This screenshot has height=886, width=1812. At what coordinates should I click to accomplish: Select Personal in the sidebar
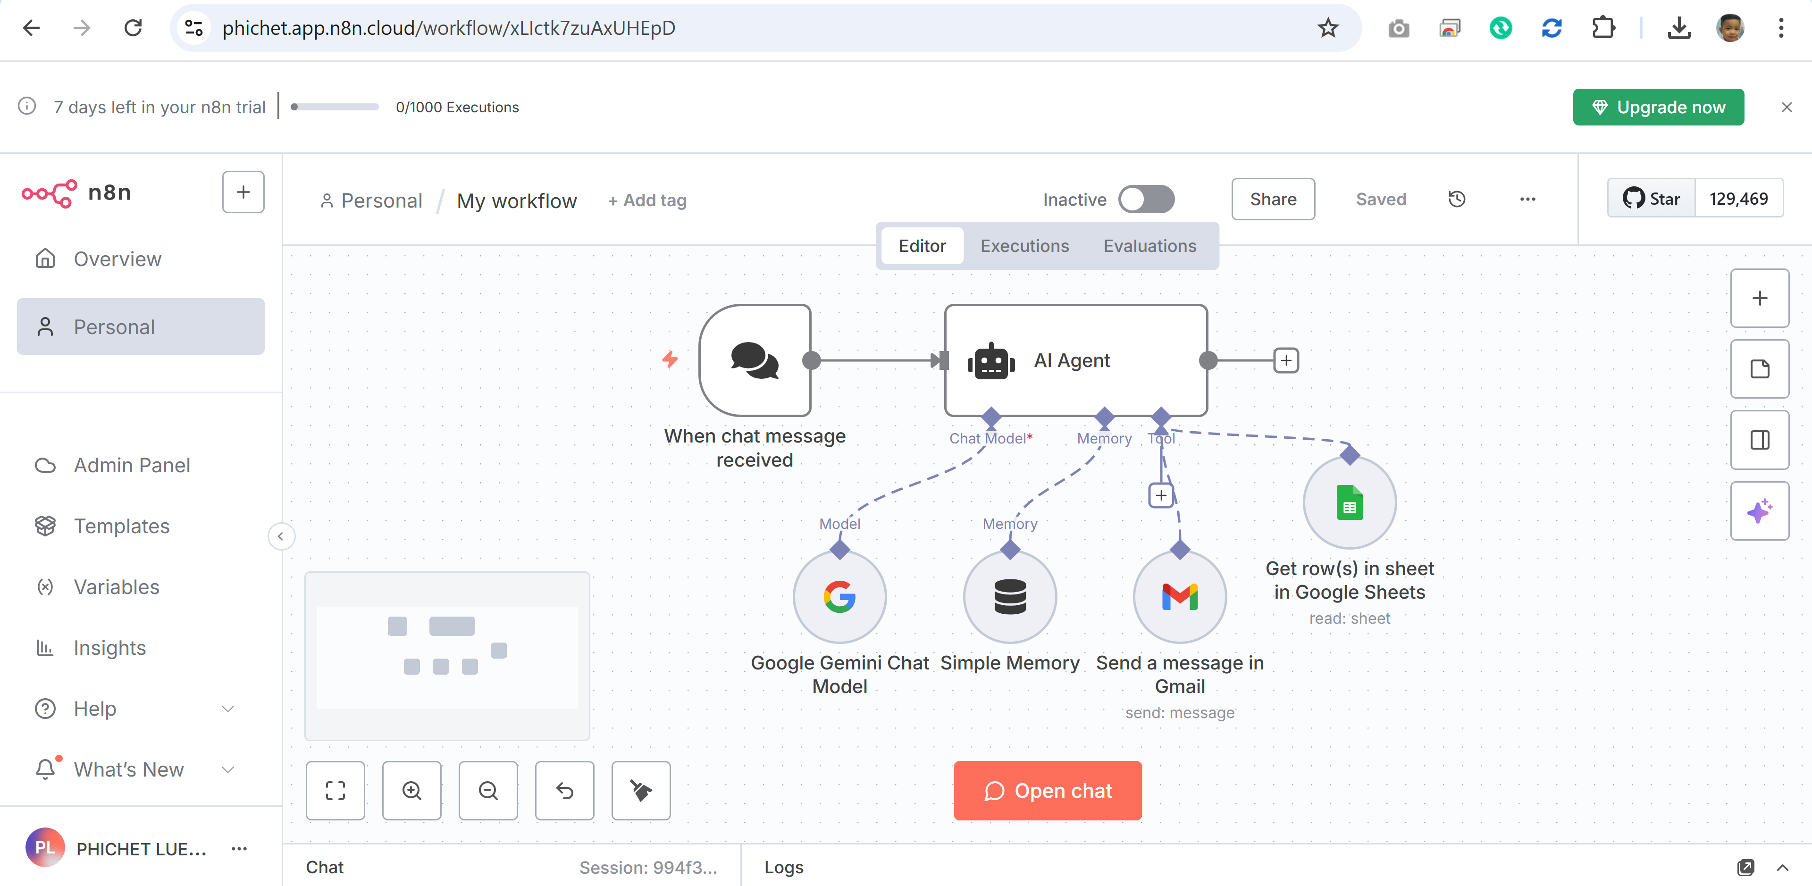point(141,327)
